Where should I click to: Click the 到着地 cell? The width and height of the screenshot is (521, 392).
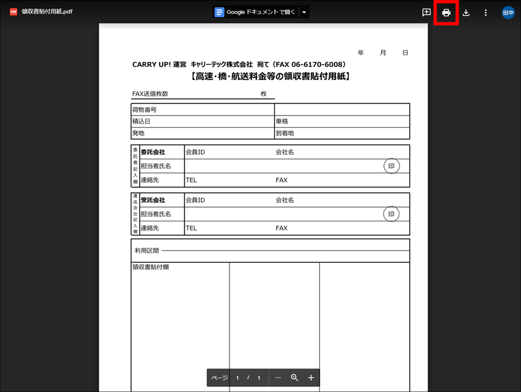click(342, 133)
